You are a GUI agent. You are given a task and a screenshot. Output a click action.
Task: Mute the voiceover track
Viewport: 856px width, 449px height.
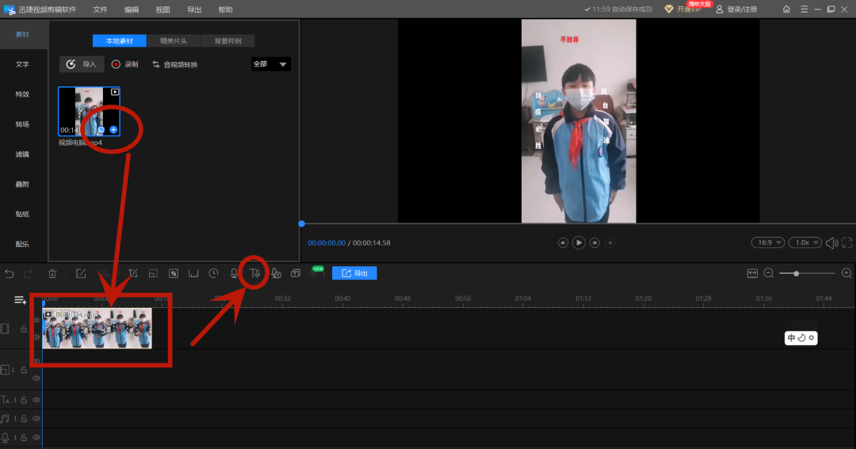pos(36,437)
